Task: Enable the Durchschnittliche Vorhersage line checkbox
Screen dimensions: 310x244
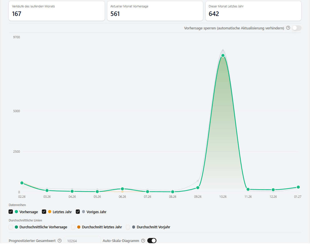Action: (x=11, y=227)
